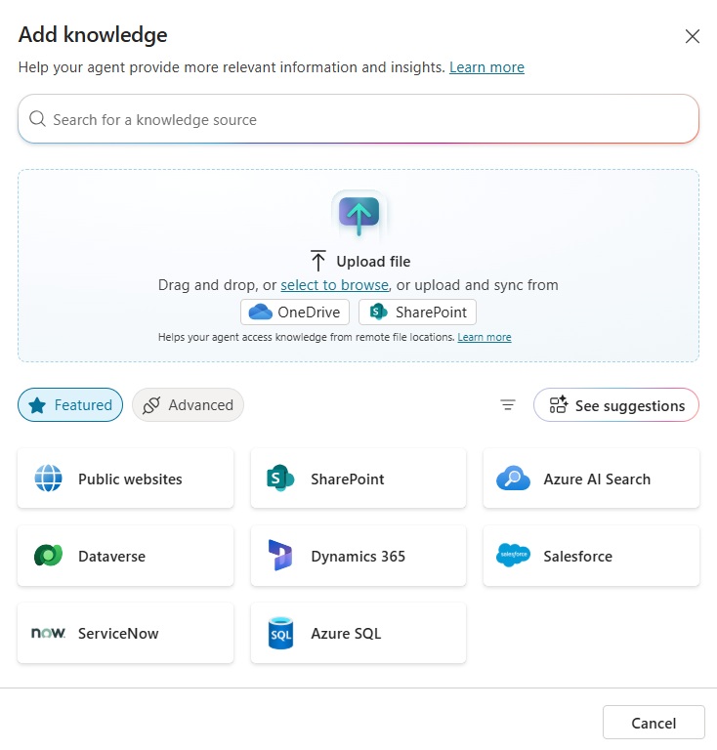This screenshot has width=717, height=750.
Task: Switch to the Advanced tab
Action: (188, 405)
